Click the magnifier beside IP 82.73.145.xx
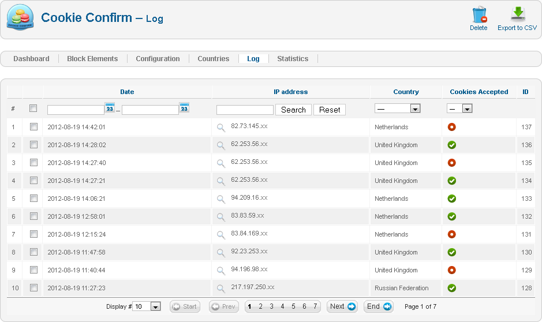Screen dimensions: 542x322 coord(221,128)
